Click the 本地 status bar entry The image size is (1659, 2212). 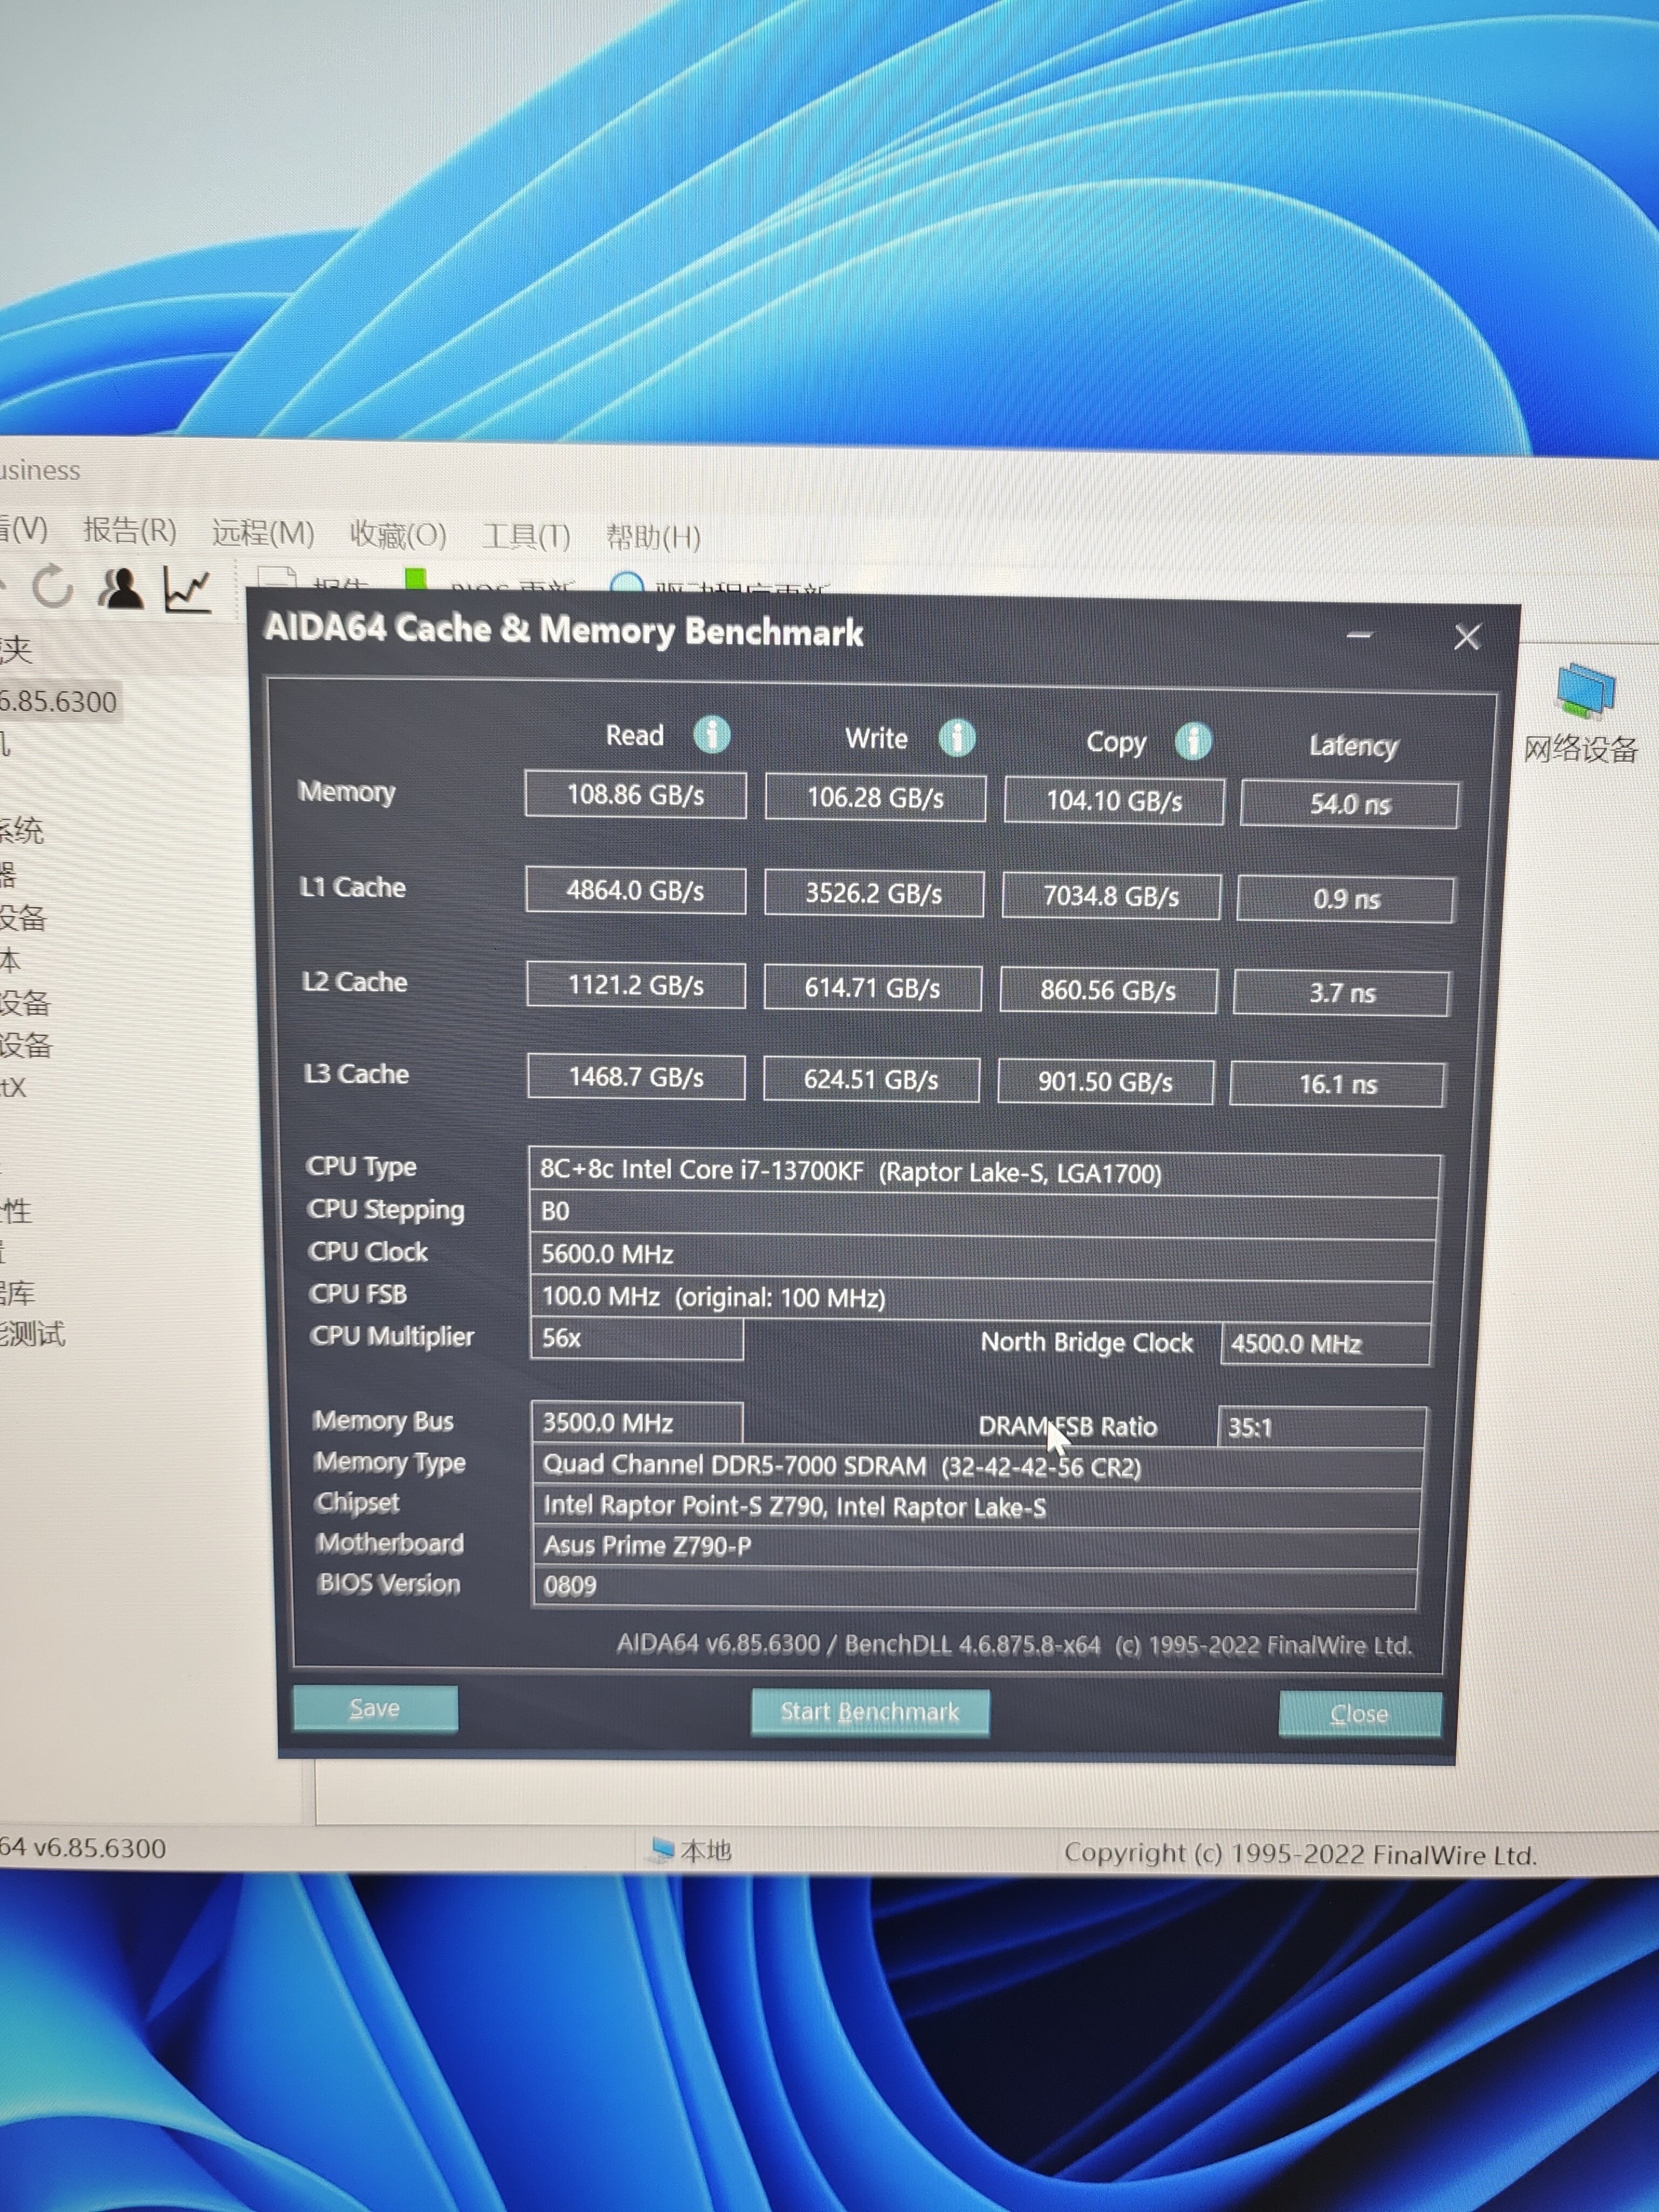691,1851
